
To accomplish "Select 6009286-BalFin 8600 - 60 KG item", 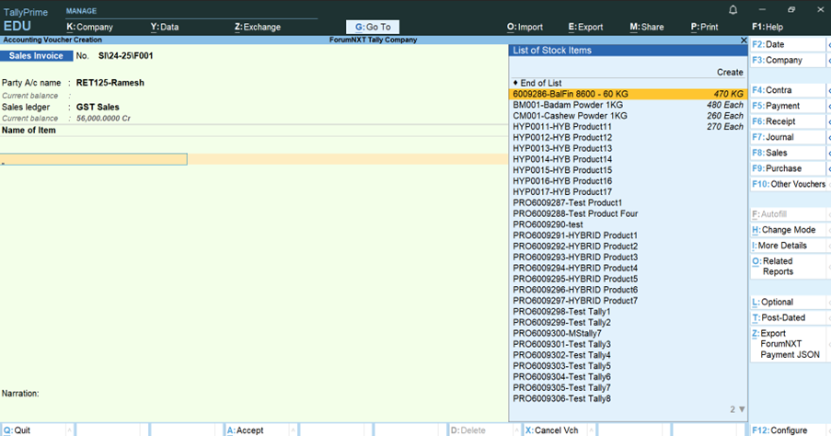I will (628, 94).
